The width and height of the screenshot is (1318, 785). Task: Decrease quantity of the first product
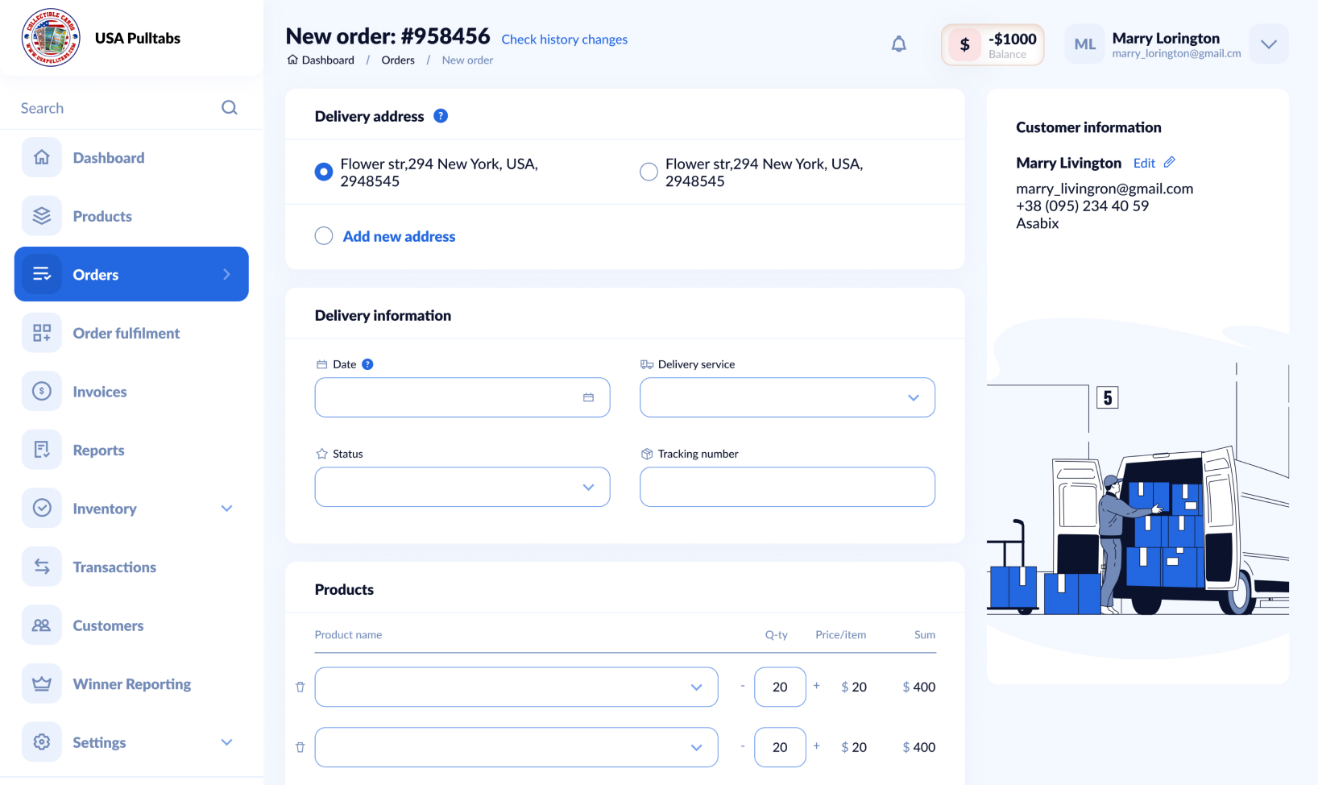click(742, 687)
